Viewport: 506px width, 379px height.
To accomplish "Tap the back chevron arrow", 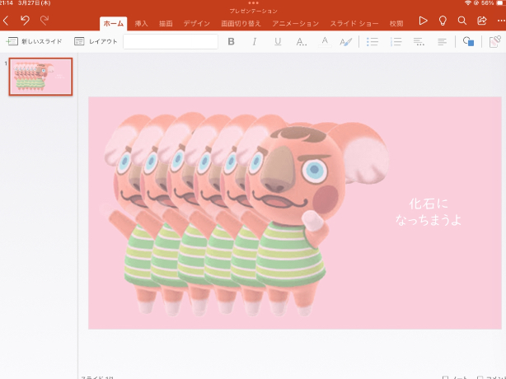I will click(6, 21).
